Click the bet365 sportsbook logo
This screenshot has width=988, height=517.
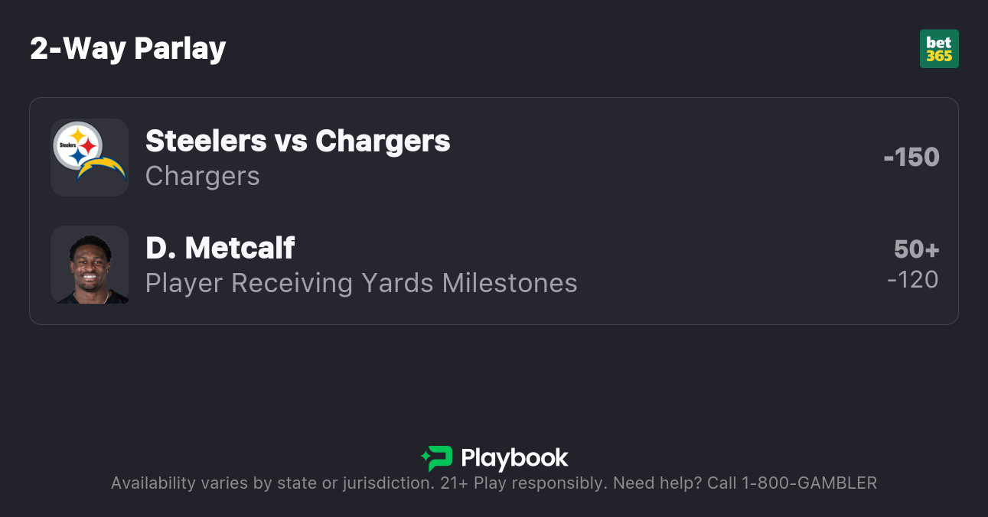[x=938, y=49]
